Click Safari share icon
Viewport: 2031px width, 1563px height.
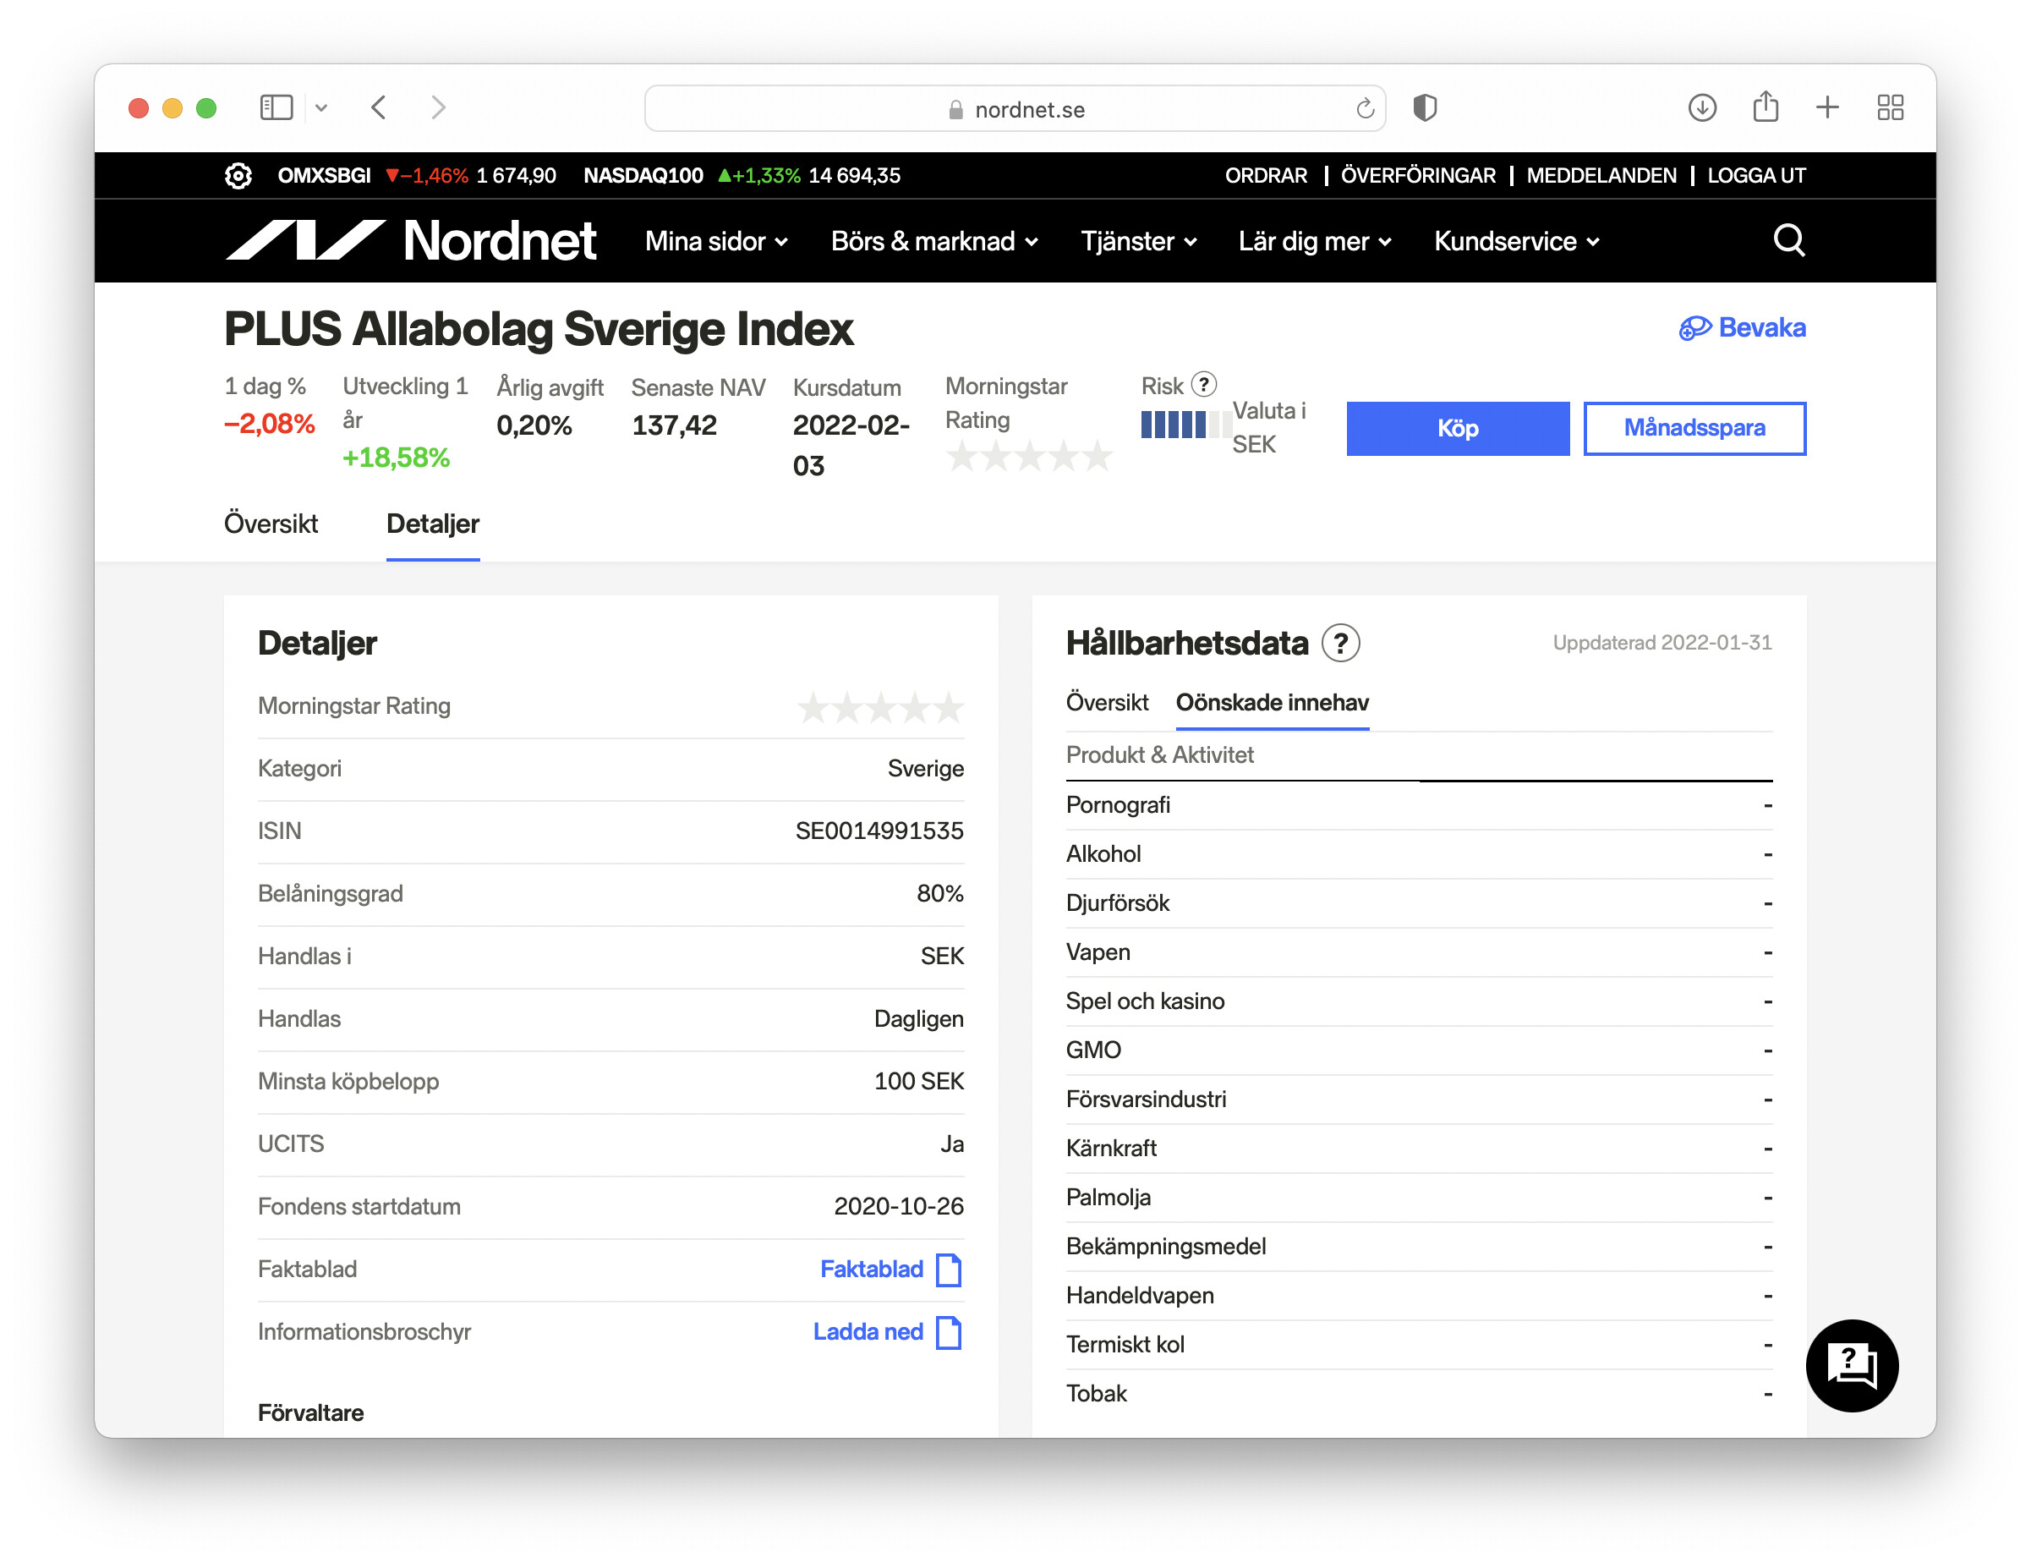[1764, 108]
